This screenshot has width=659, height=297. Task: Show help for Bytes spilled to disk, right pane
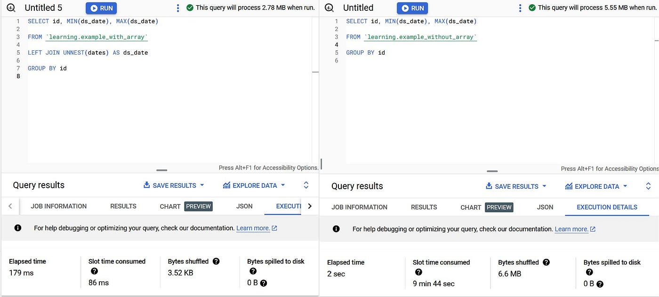pyautogui.click(x=589, y=272)
